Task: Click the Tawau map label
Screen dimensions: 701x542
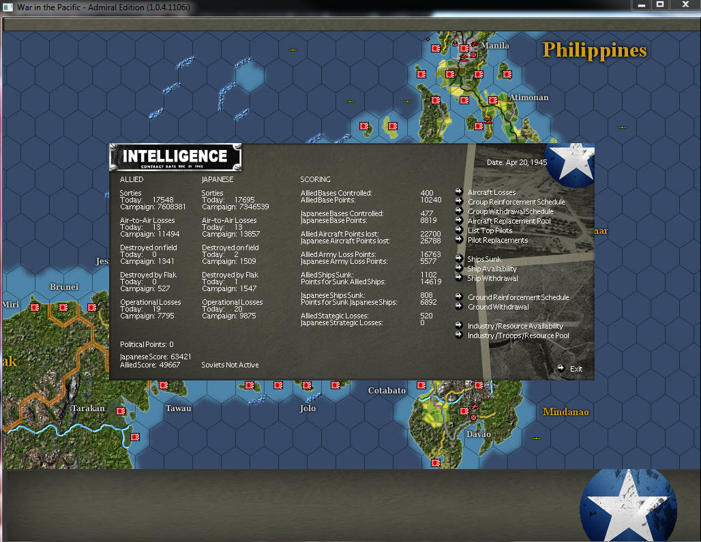Action: tap(179, 408)
